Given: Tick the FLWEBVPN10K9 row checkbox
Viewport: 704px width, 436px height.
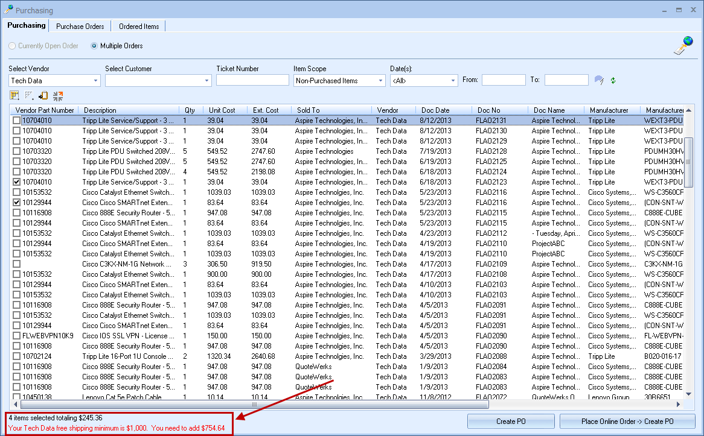Looking at the screenshot, I should pos(17,336).
